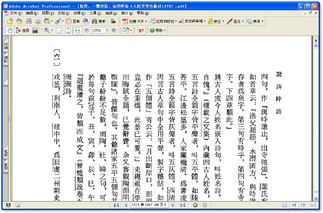
Task: Click the rotate page view icon
Action: [x=125, y=30]
